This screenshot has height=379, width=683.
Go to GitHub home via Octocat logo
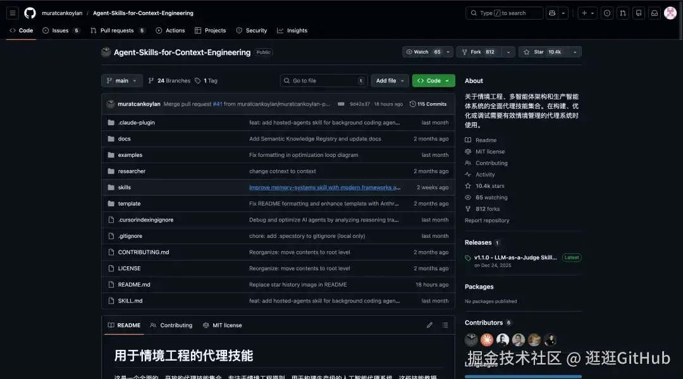(x=30, y=13)
